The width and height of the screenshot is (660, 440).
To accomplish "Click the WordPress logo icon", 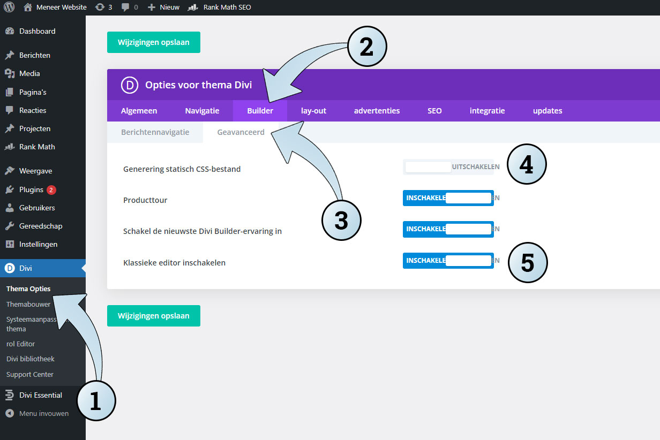I will (9, 7).
